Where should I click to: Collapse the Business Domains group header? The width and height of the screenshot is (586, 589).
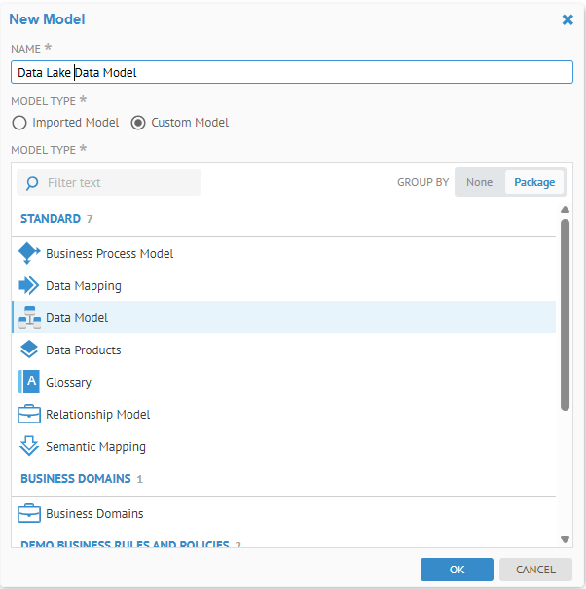click(75, 479)
